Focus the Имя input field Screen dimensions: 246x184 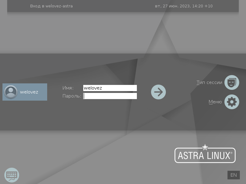click(110, 88)
